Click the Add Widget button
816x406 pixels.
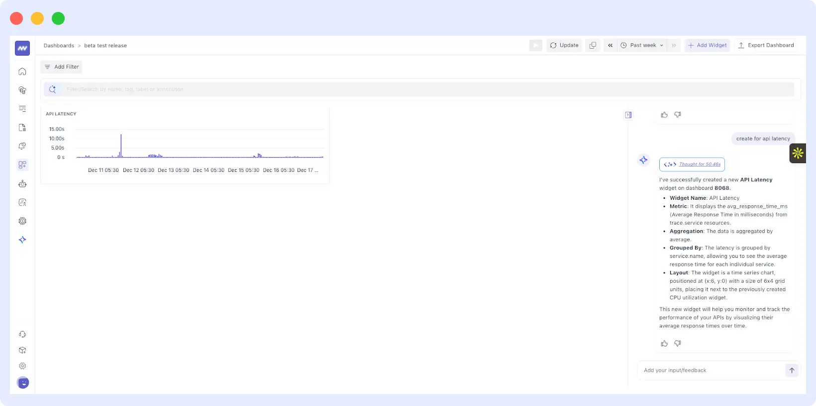pyautogui.click(x=708, y=45)
